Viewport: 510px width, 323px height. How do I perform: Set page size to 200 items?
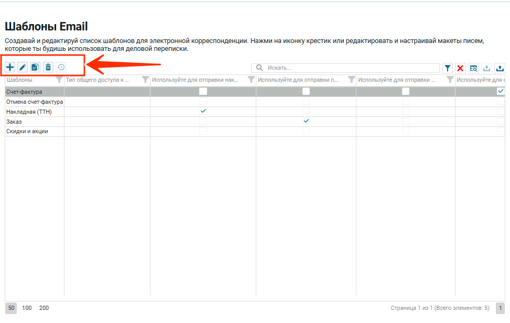44,308
